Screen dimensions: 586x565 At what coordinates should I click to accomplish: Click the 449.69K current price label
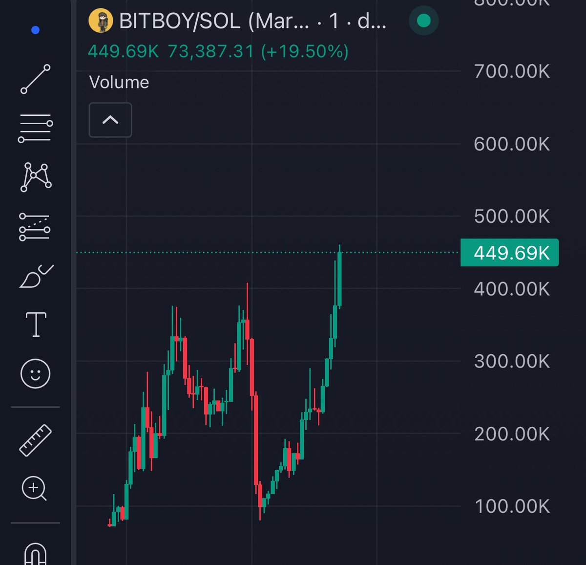point(509,253)
